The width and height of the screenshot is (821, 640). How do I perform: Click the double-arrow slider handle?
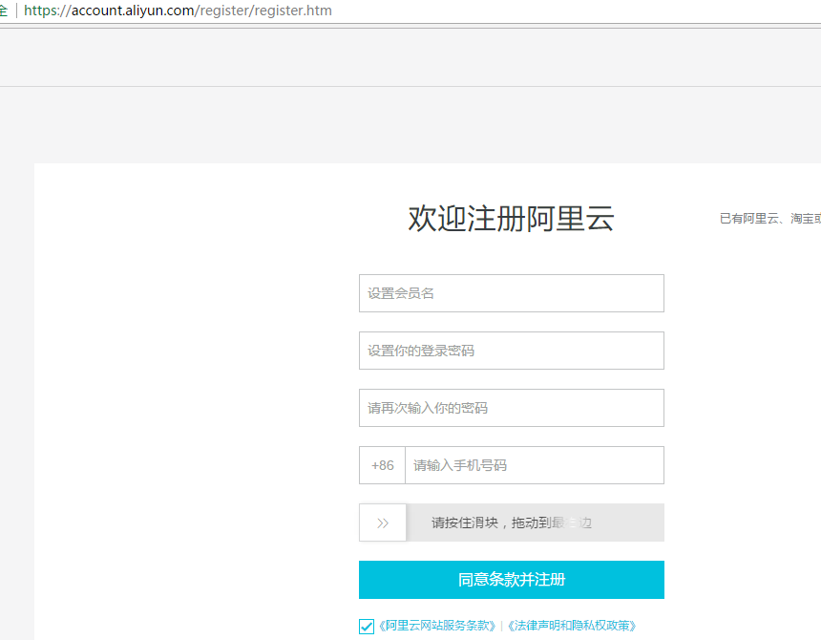point(383,523)
